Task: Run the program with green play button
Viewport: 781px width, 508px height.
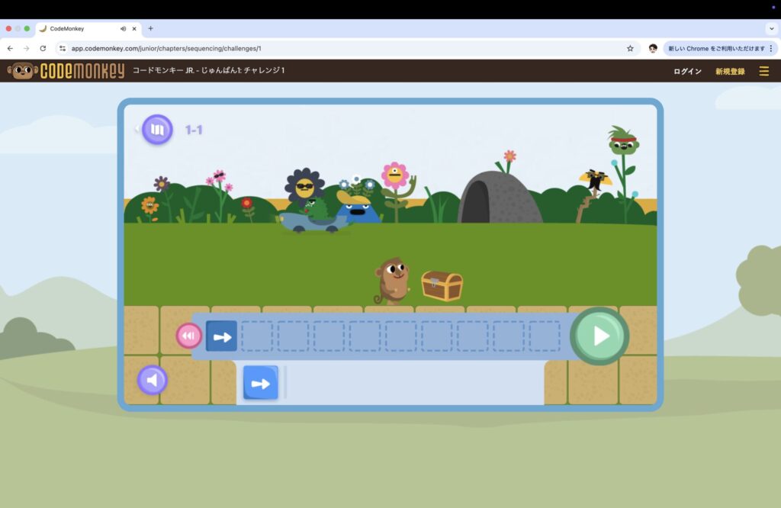Action: click(x=599, y=336)
